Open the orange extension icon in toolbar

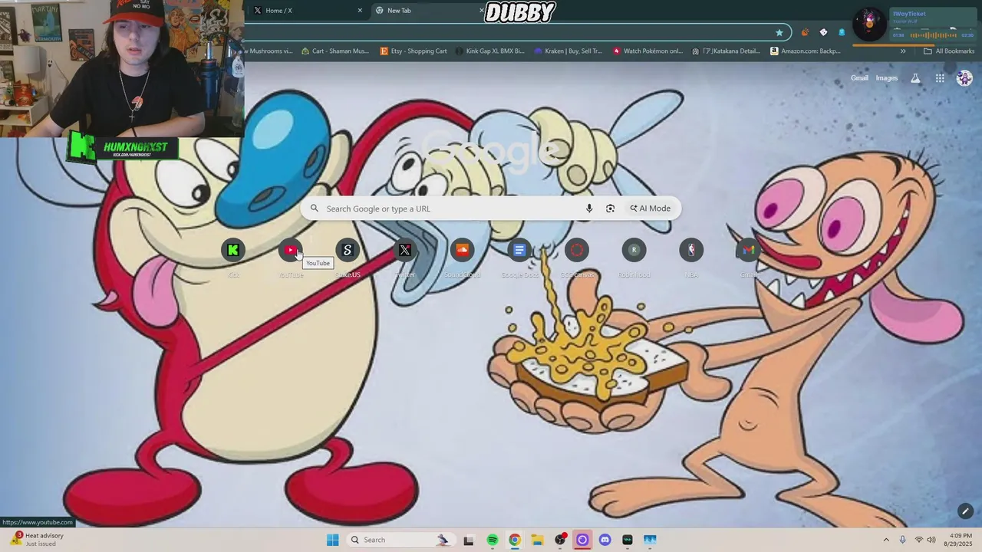pyautogui.click(x=805, y=32)
